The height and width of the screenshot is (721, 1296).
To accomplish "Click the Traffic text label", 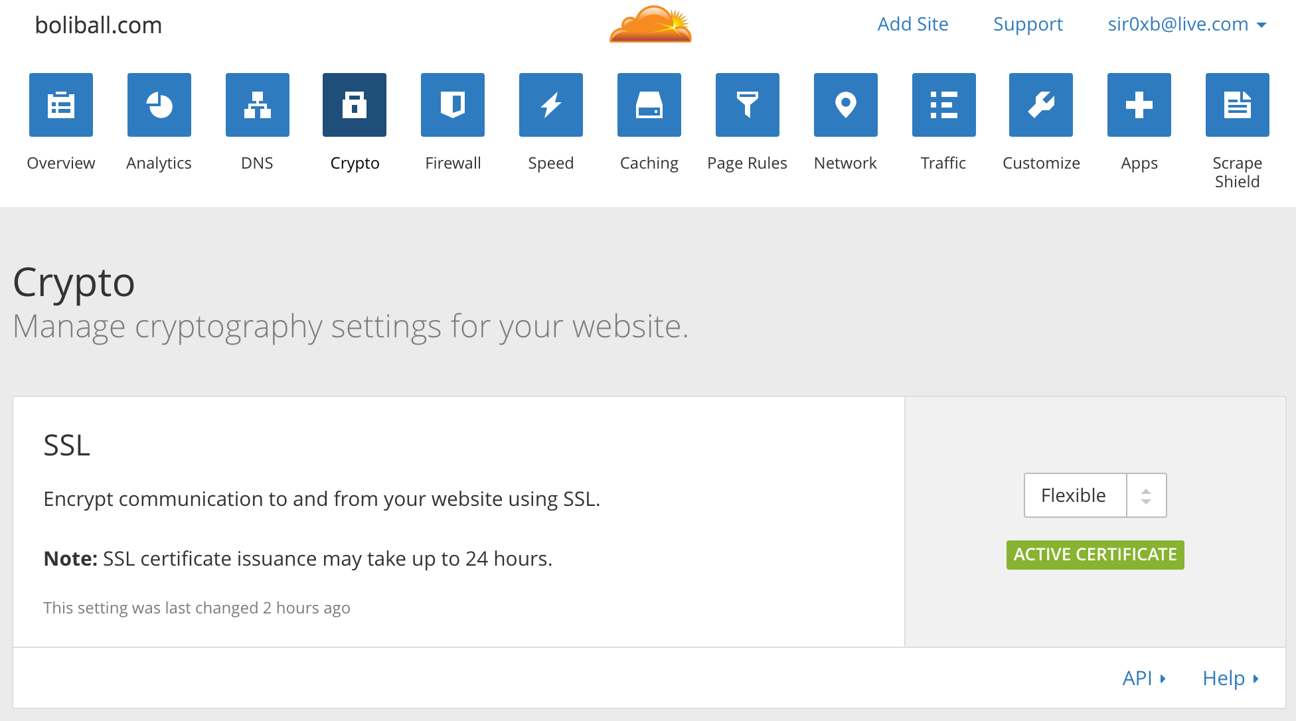I will point(943,163).
